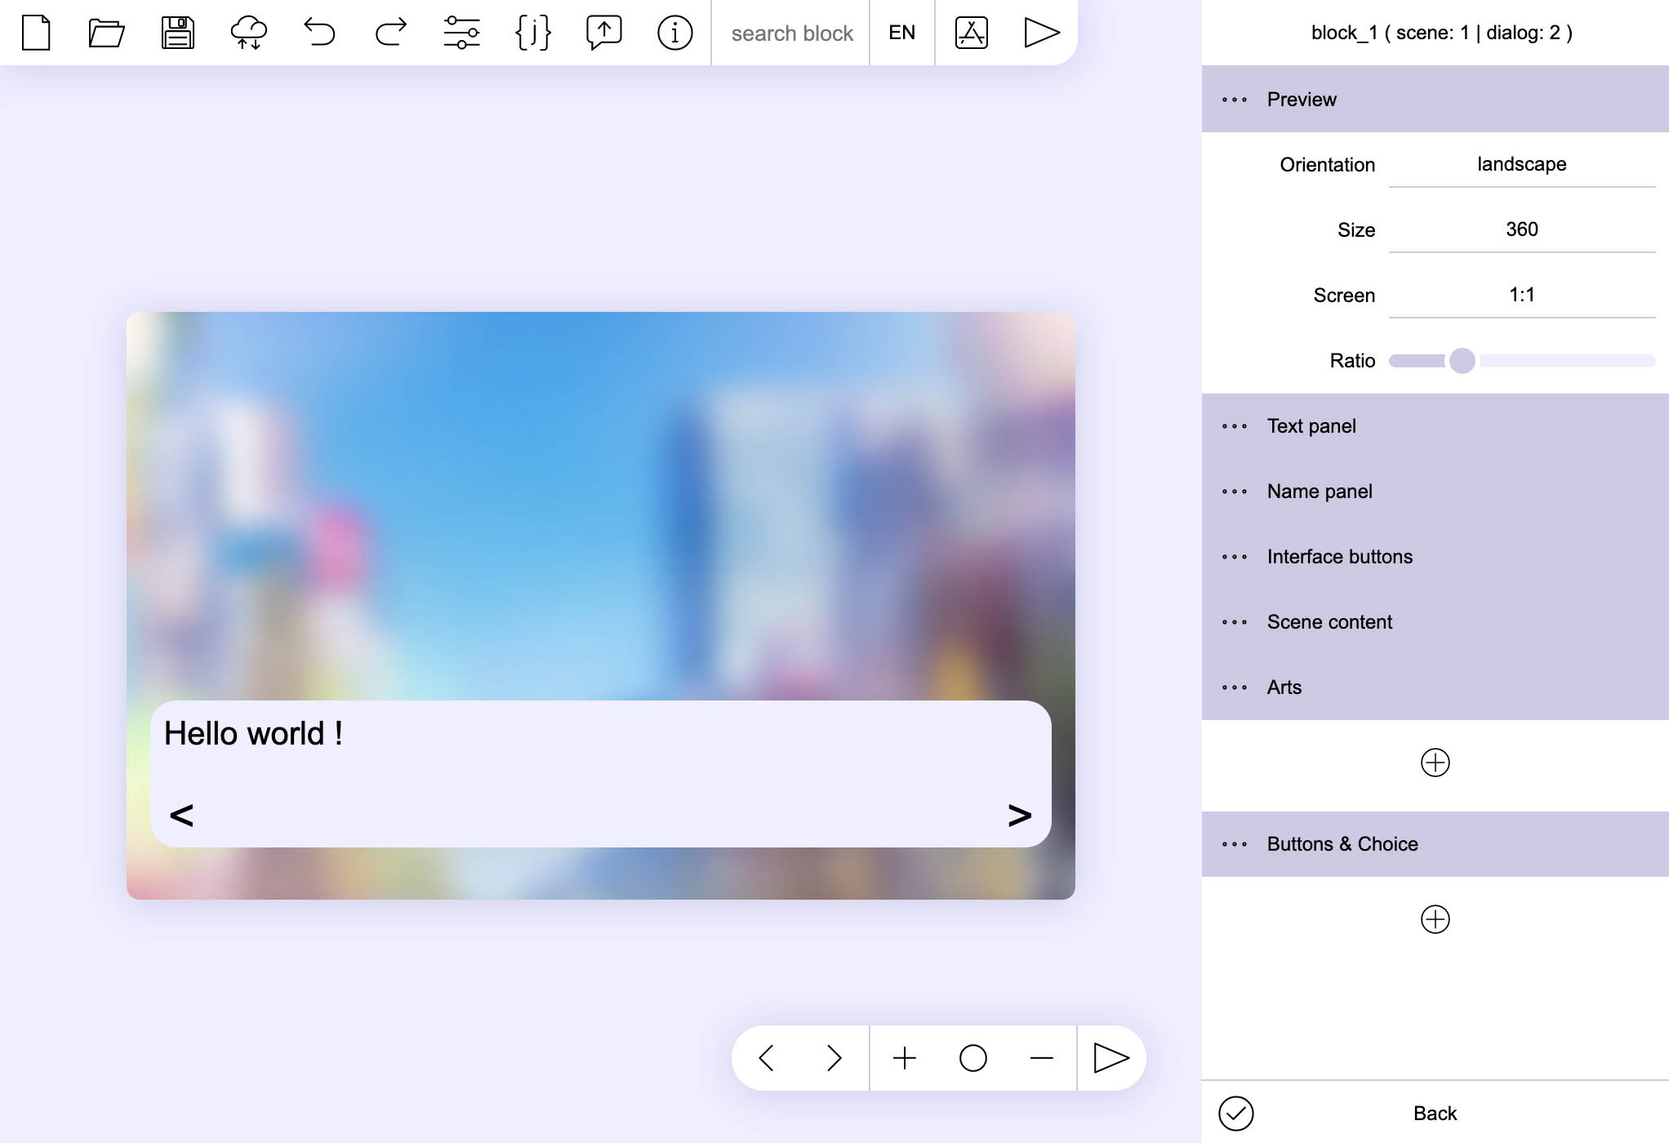The height and width of the screenshot is (1143, 1669).
Task: Adjust the Ratio slider handle
Action: (x=1462, y=361)
